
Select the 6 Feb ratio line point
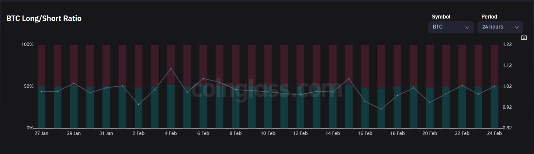[203, 79]
